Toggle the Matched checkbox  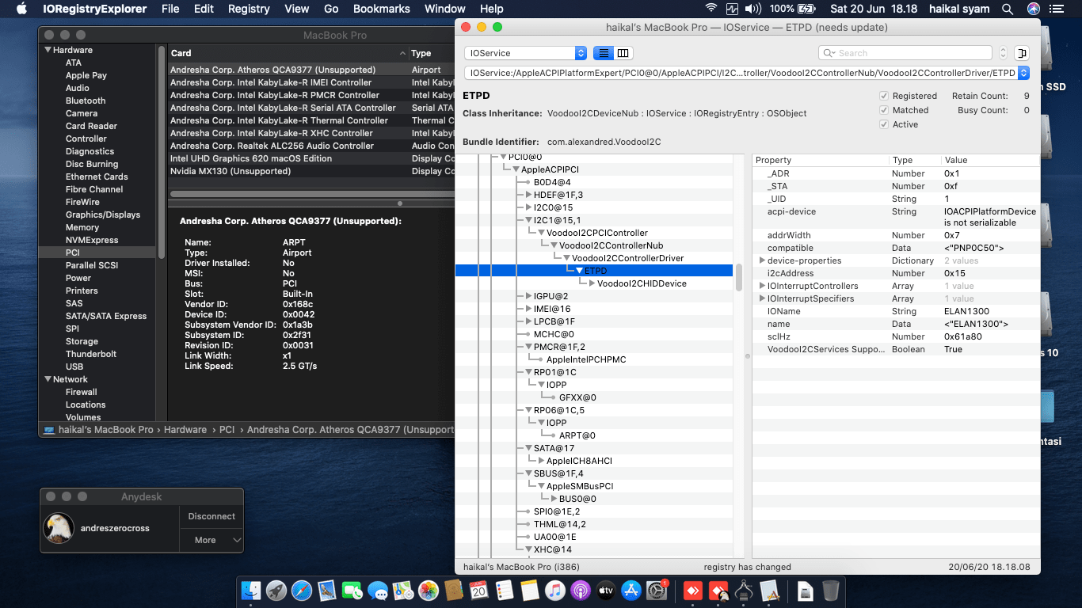[884, 110]
